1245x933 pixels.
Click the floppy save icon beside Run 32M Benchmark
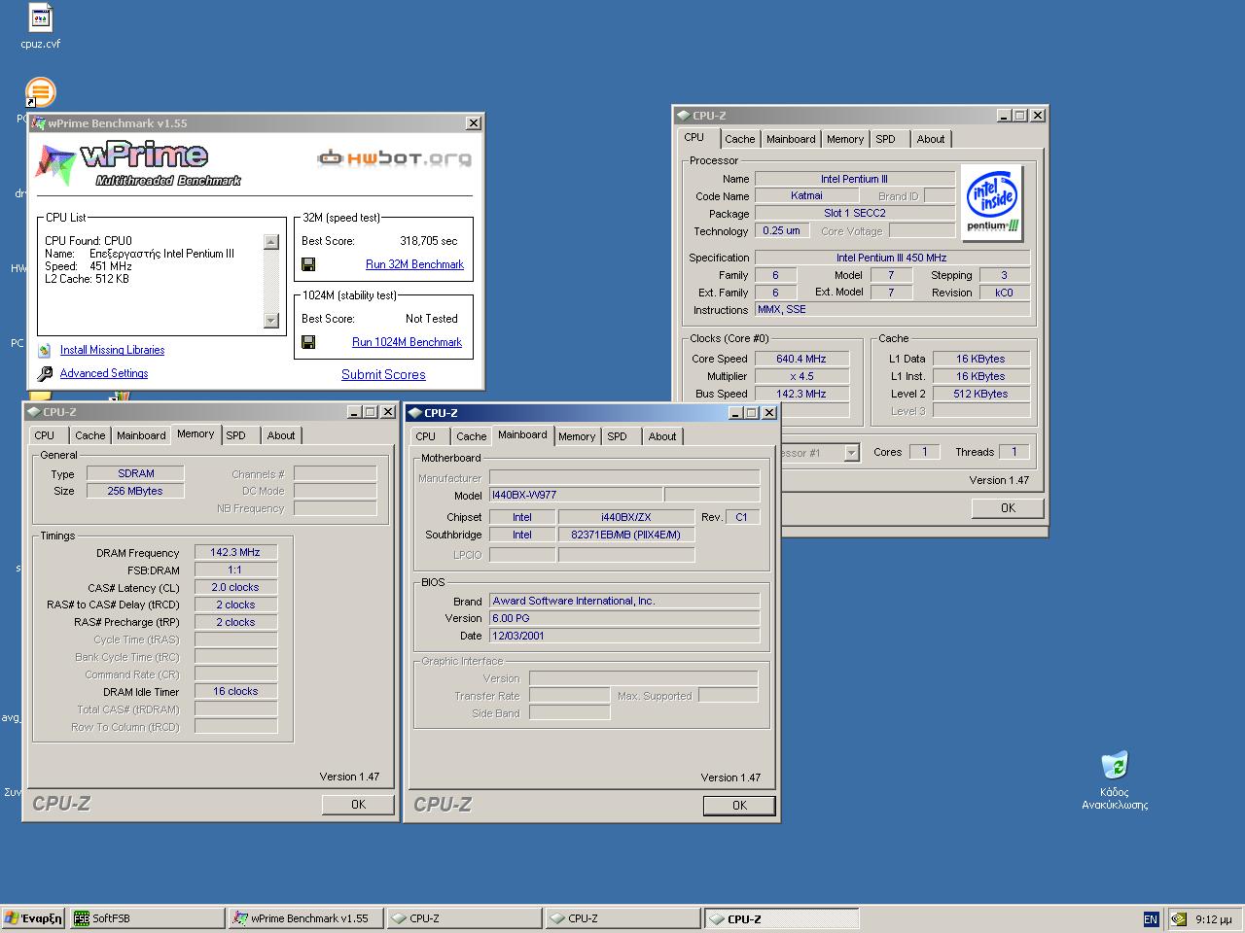pyautogui.click(x=308, y=264)
